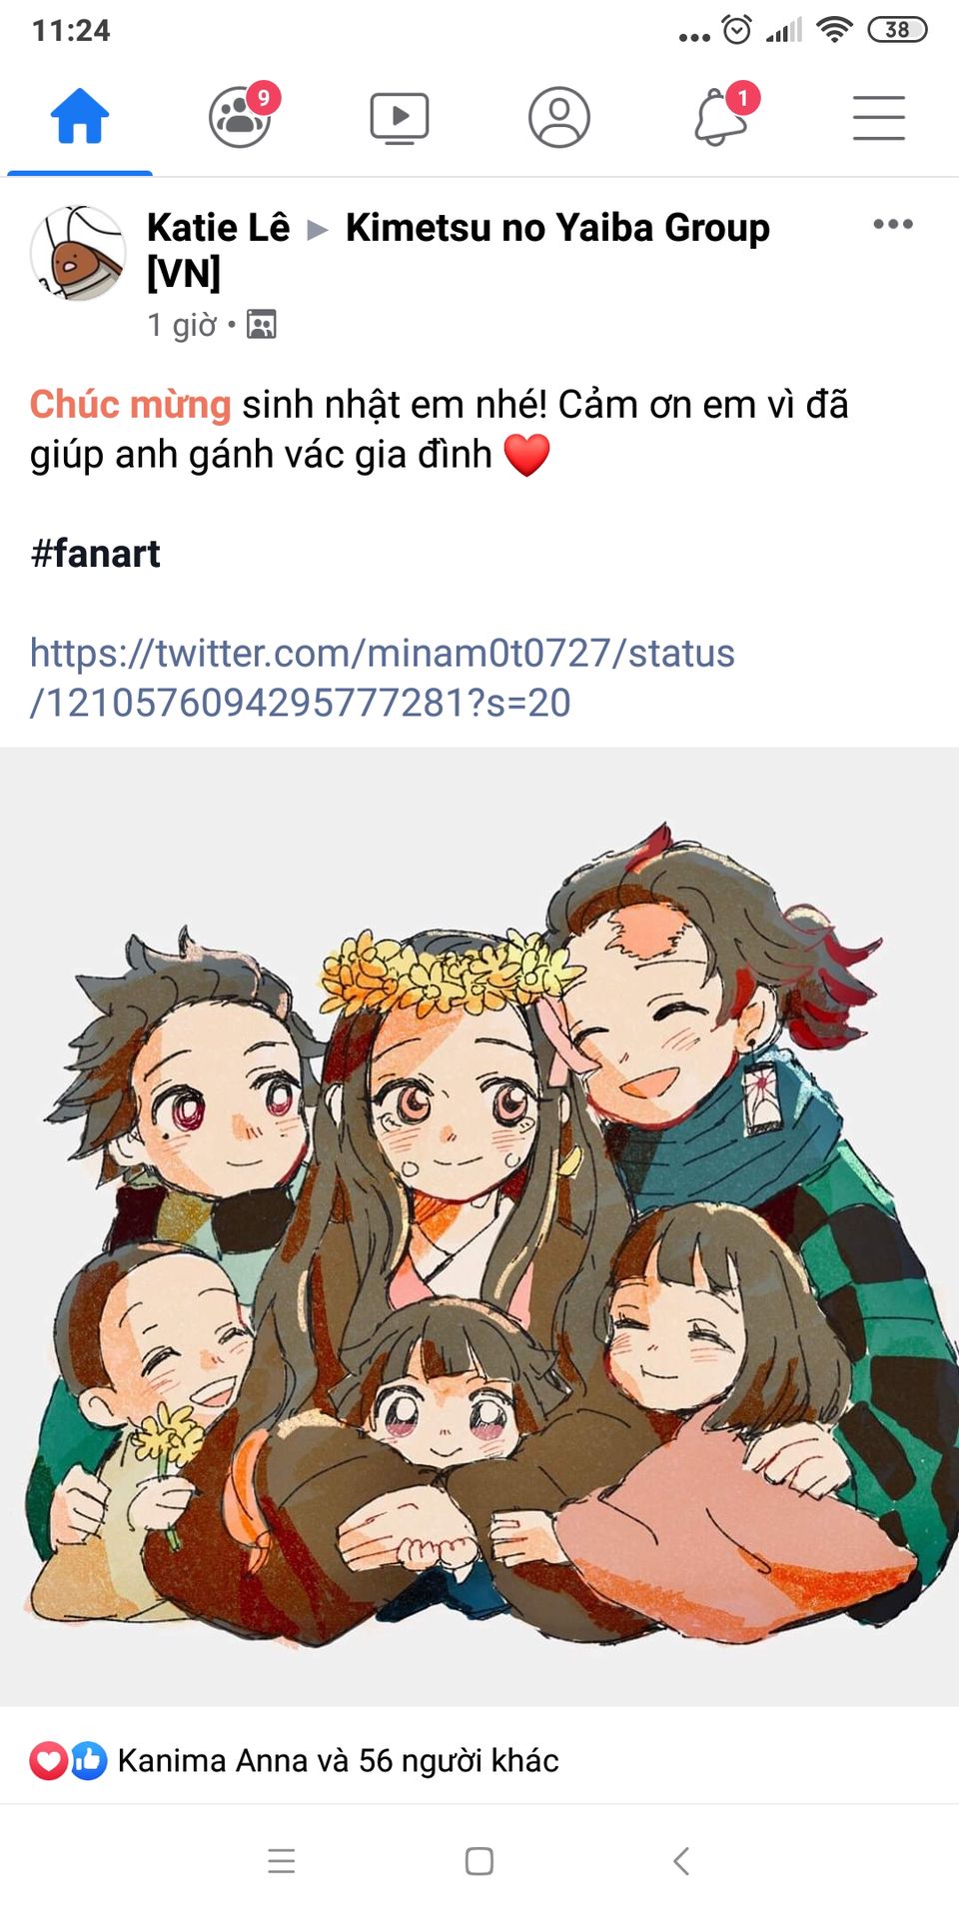Open the twitter.com/minam0t0727 status link
The image size is (959, 1919).
(383, 678)
